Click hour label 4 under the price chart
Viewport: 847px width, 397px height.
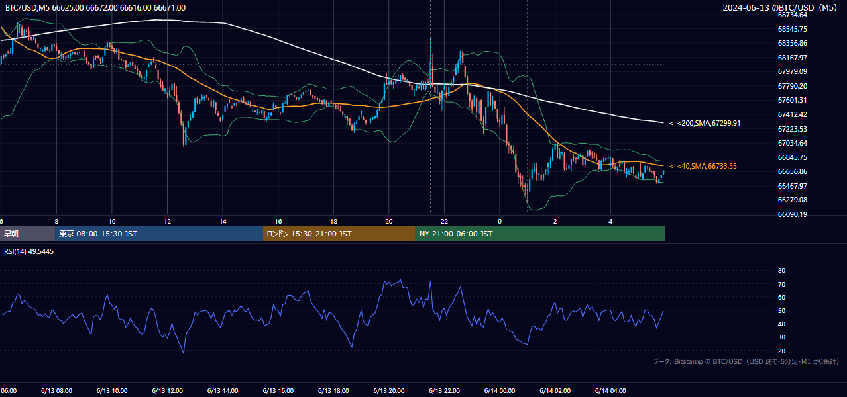[610, 221]
